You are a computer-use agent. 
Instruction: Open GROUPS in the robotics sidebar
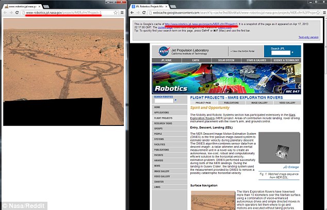click(170, 128)
